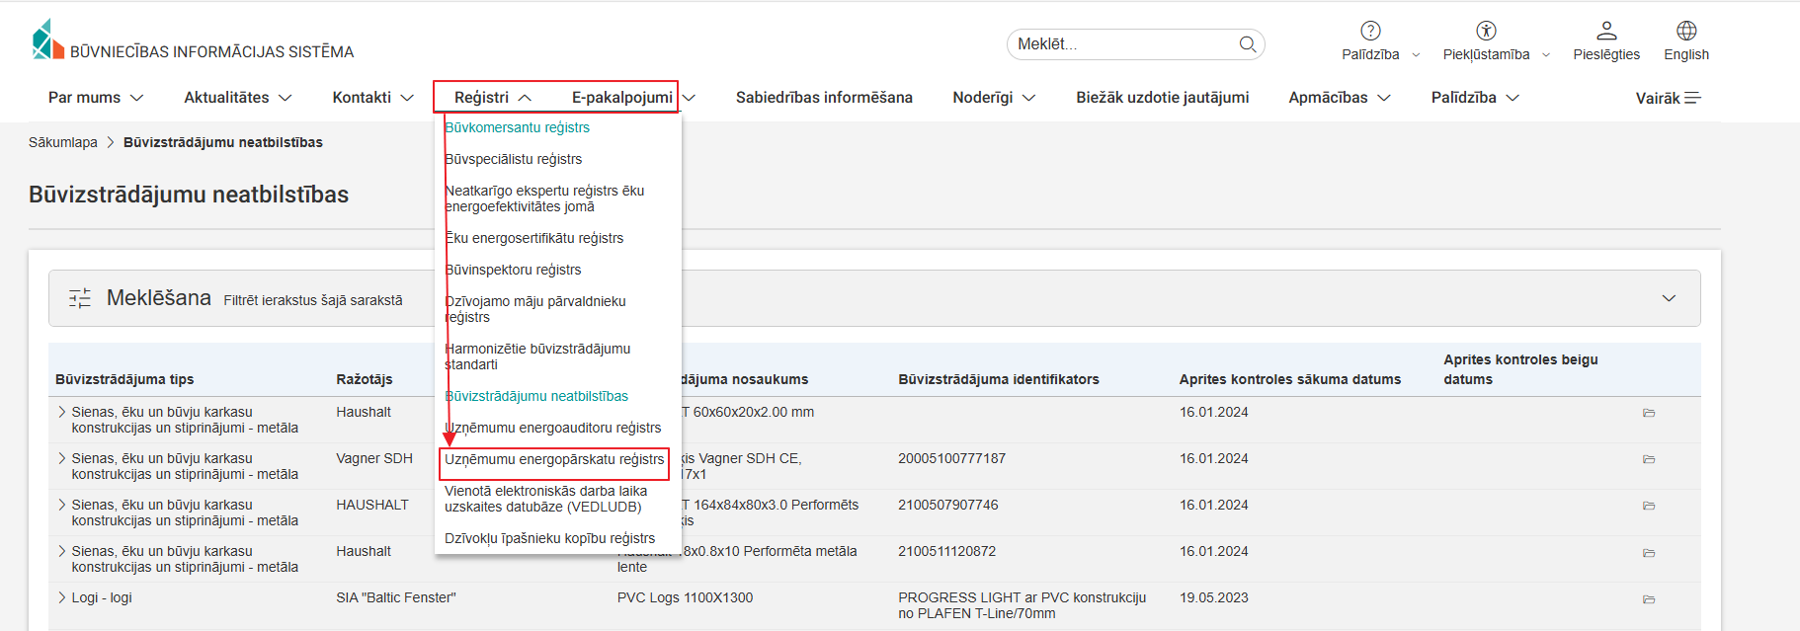Open folder icon for Haushalt 60x60x20x2.00 row

point(1649,413)
